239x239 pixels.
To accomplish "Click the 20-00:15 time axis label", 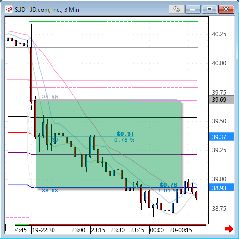I will coord(181,230).
